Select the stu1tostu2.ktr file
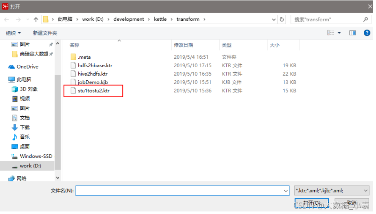The image size is (376, 214). click(94, 91)
